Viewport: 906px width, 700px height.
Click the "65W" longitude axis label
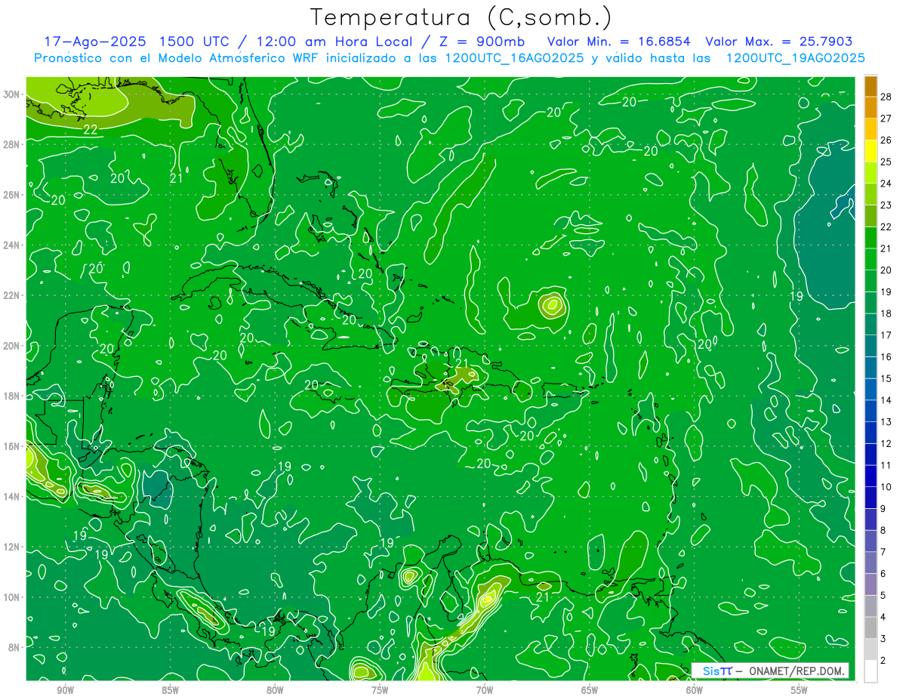590,691
